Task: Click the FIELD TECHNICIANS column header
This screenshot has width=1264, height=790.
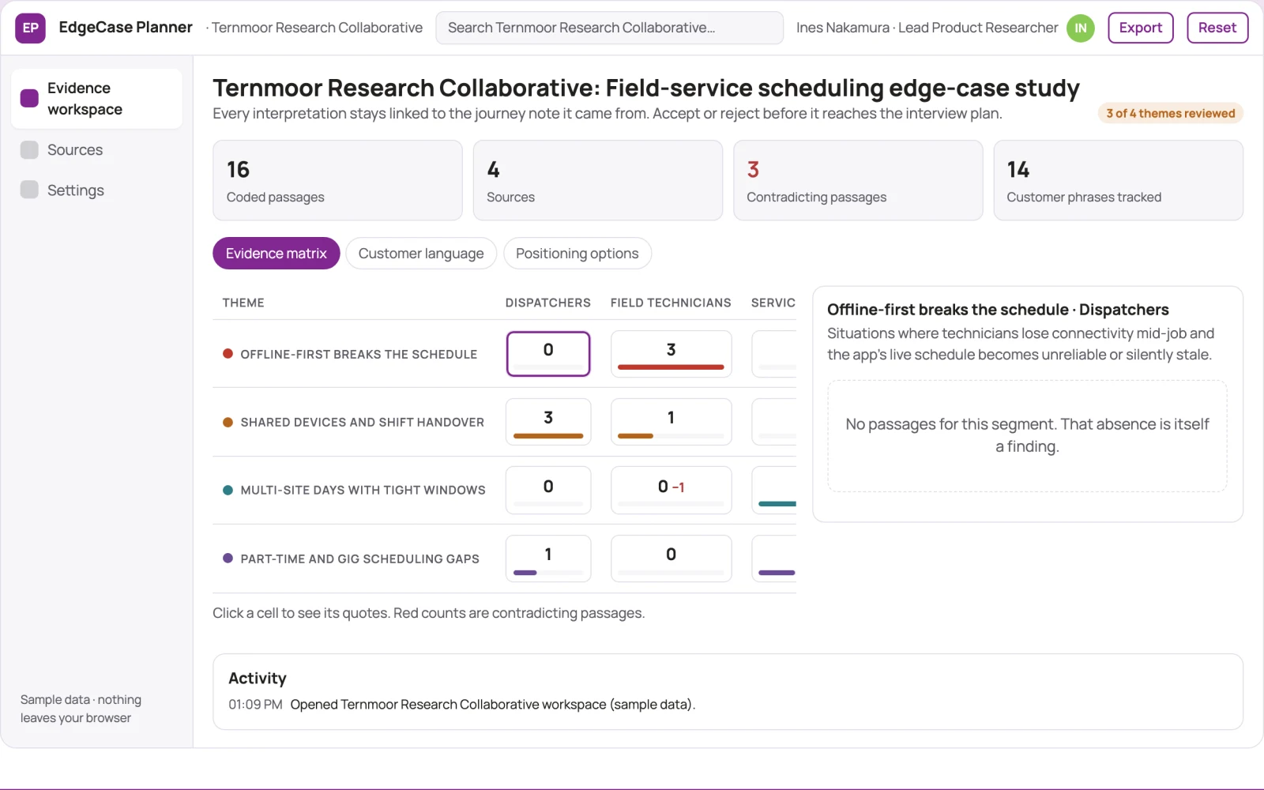Action: [671, 303]
